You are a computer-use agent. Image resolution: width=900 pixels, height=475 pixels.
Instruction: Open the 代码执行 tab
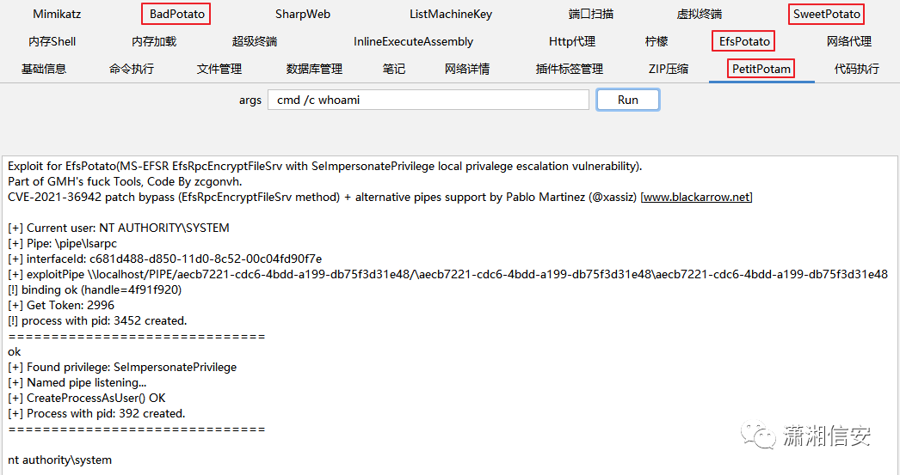pos(856,69)
